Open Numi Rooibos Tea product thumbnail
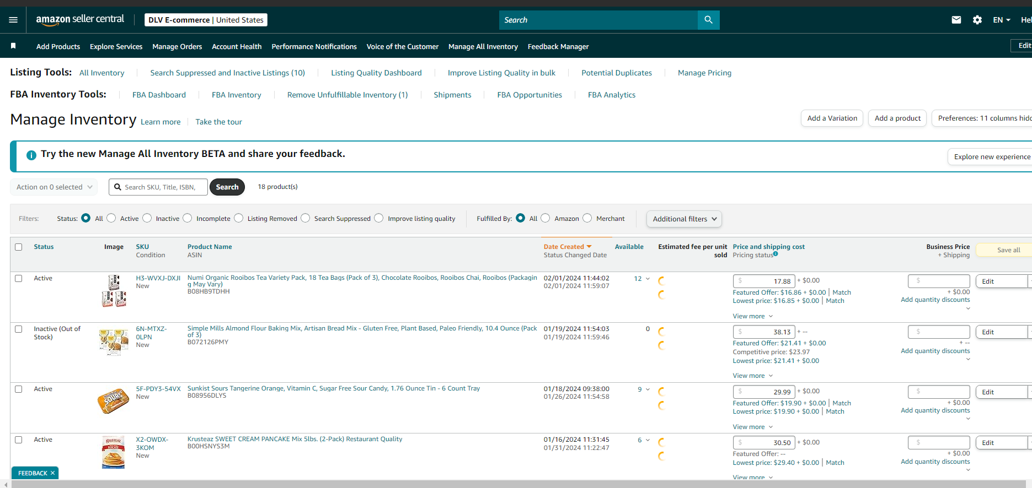Screen dimensions: 1032x488 114,291
